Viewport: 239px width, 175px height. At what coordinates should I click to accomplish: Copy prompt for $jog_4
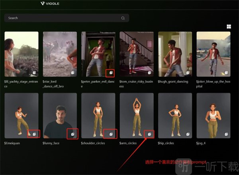click(x=226, y=134)
